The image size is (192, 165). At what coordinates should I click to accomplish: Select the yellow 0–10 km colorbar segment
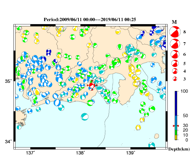pyautogui.click(x=176, y=137)
